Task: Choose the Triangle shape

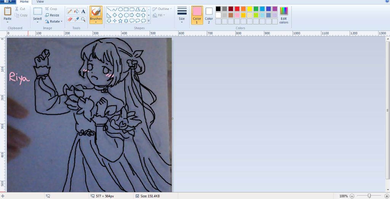Action: coord(143,10)
